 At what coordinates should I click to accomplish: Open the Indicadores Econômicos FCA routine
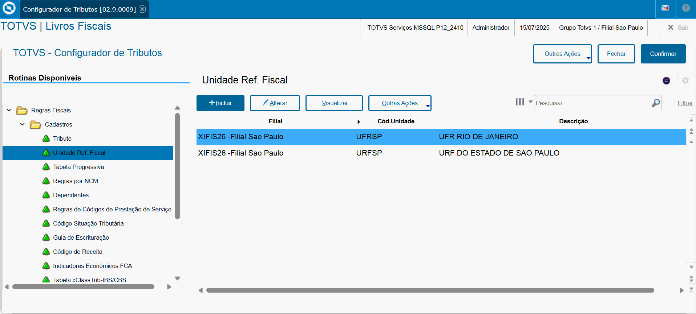[92, 266]
